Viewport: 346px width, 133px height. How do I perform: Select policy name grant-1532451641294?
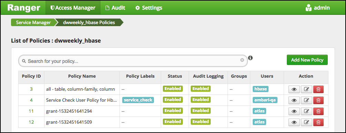coord(69,111)
